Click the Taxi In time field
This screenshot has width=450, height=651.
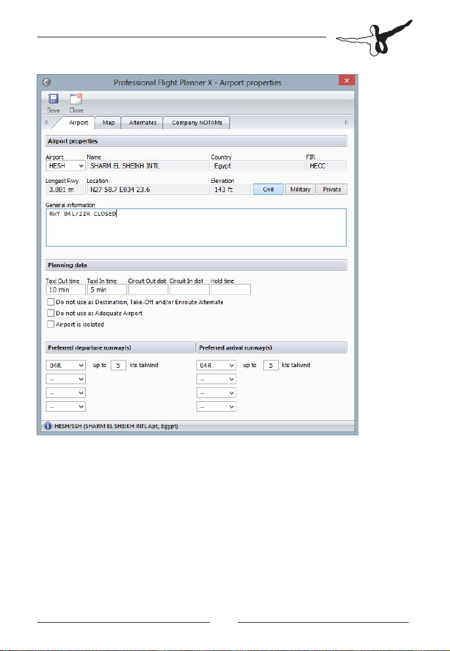(x=107, y=289)
